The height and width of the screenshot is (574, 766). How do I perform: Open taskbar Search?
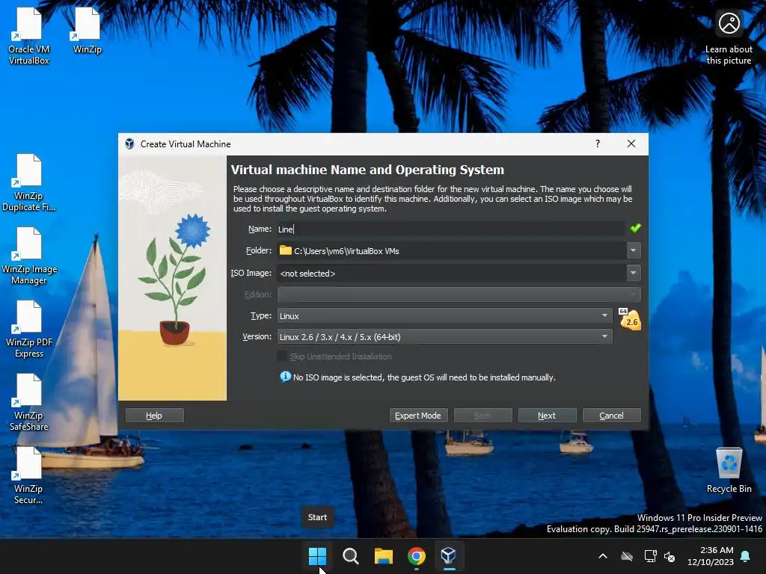(x=350, y=555)
